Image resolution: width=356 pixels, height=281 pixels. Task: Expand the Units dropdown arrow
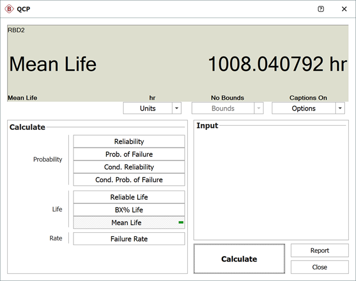[x=177, y=108]
